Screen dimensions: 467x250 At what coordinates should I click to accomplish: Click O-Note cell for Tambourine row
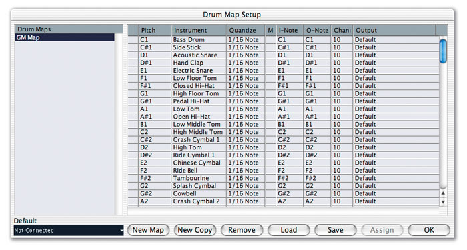tap(317, 178)
